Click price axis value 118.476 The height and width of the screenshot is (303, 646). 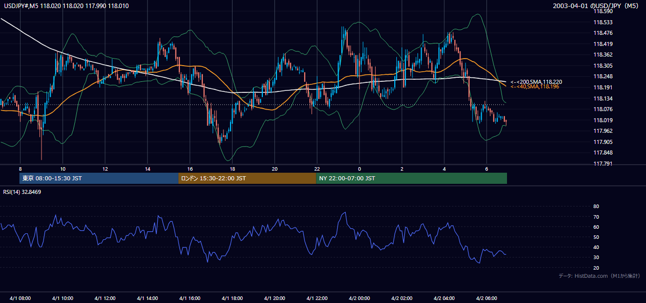(x=603, y=33)
